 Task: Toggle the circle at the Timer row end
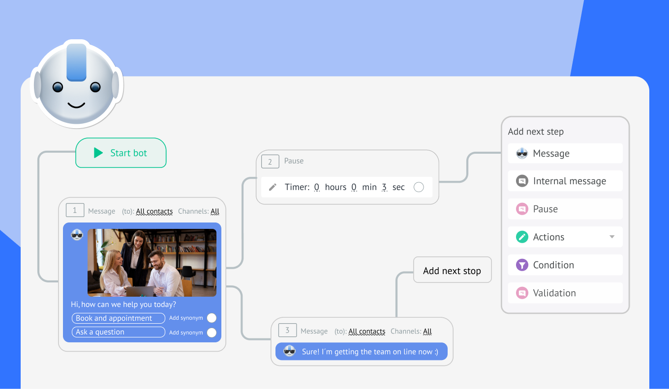tap(419, 187)
